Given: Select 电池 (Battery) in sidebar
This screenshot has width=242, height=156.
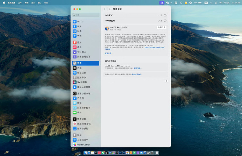Looking at the screenshot, I should pos(86,113).
